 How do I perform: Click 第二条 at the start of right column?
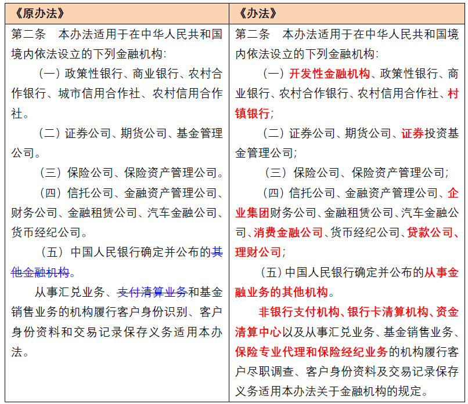(x=252, y=34)
